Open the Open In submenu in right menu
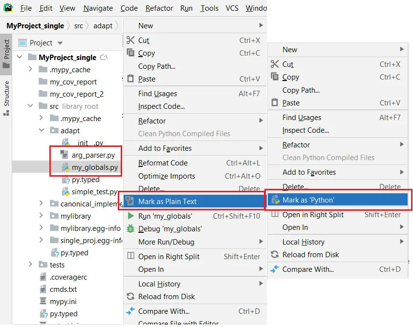This screenshot has width=413, height=327. click(338, 227)
